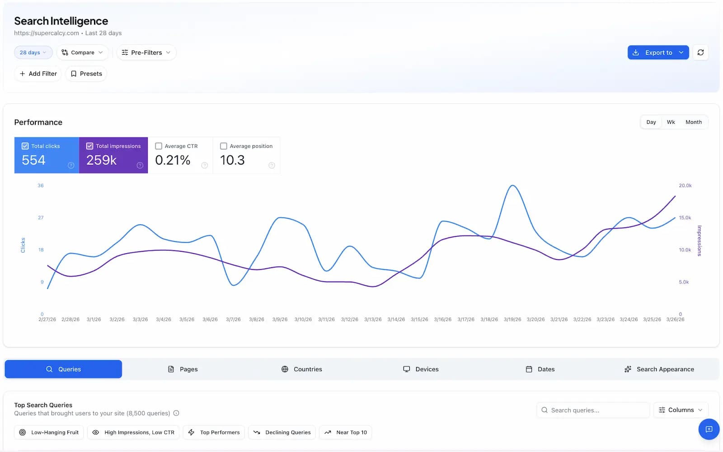The width and height of the screenshot is (723, 452).
Task: Enable the Average CTR checkbox
Action: click(159, 146)
